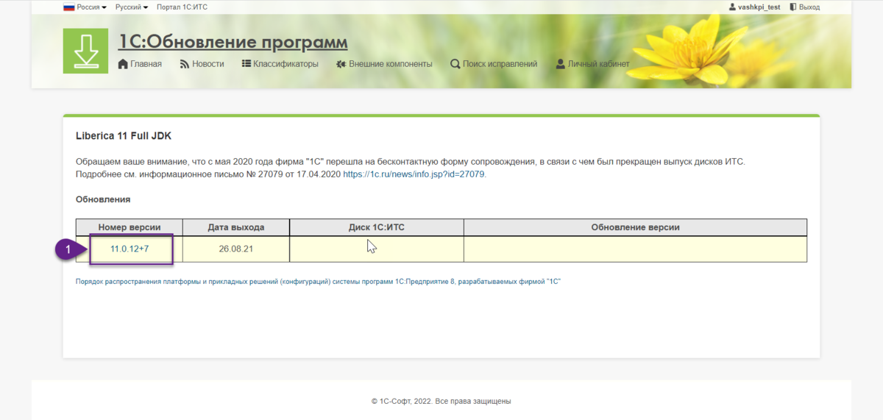Click the Russian flag icon

tap(68, 7)
